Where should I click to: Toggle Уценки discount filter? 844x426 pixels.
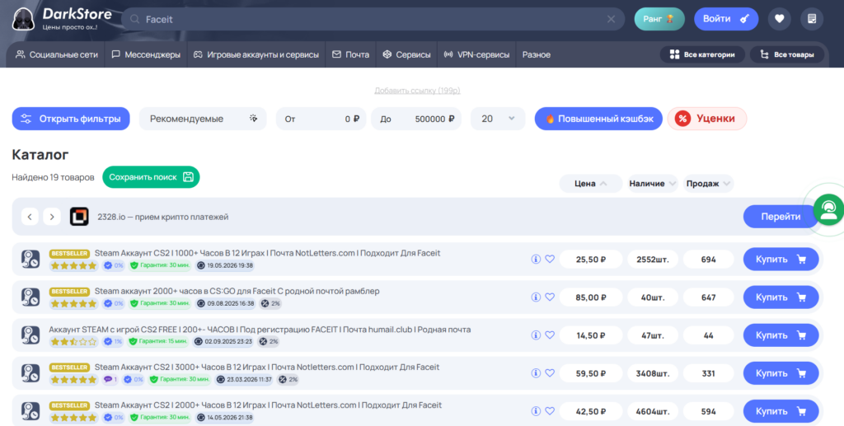pos(706,119)
